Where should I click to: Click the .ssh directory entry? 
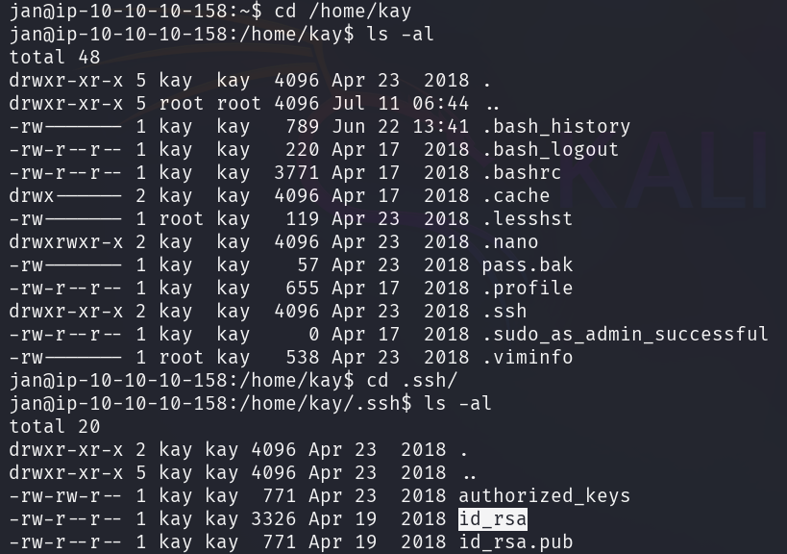pyautogui.click(x=504, y=311)
